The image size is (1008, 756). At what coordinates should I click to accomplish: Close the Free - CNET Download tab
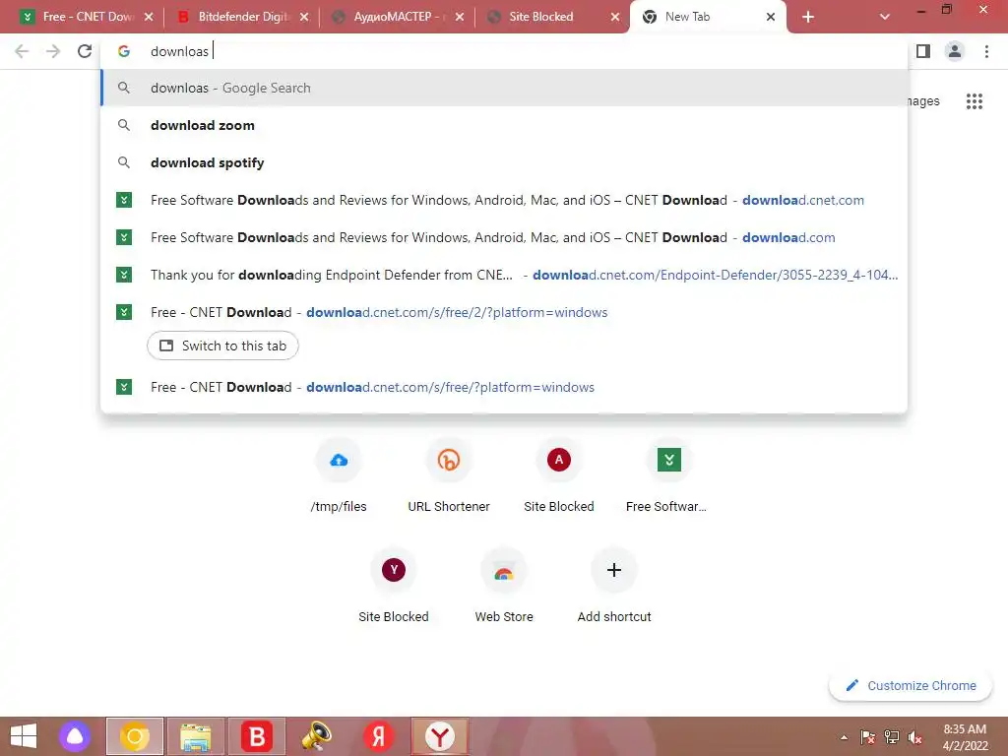pyautogui.click(x=149, y=18)
